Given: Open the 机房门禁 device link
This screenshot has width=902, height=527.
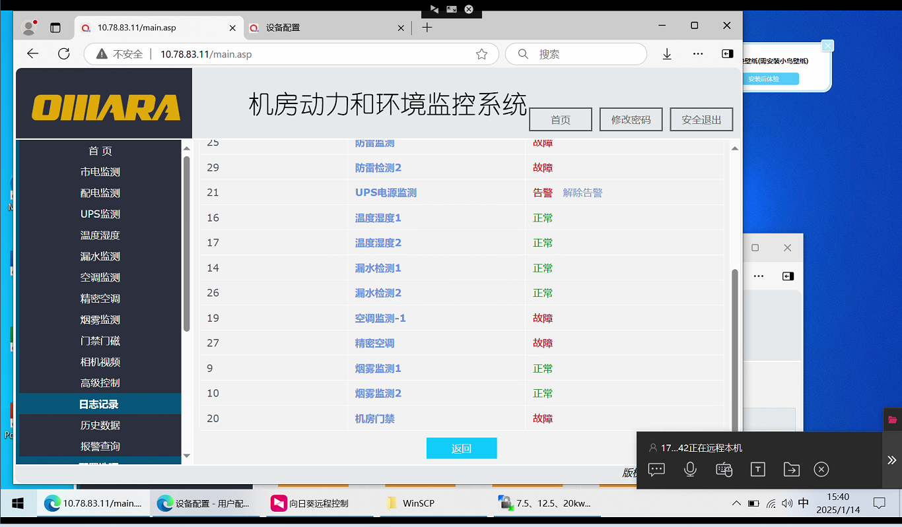Looking at the screenshot, I should click(x=375, y=418).
